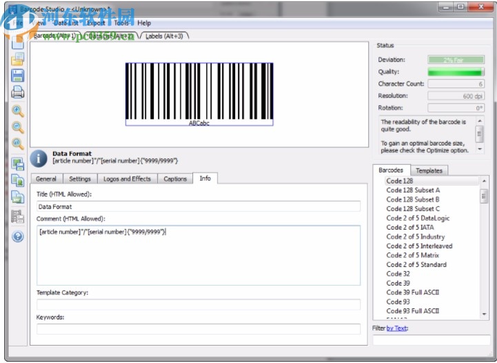Image resolution: width=497 pixels, height=363 pixels.
Task: Select Code 93 in the list
Action: coord(398,302)
